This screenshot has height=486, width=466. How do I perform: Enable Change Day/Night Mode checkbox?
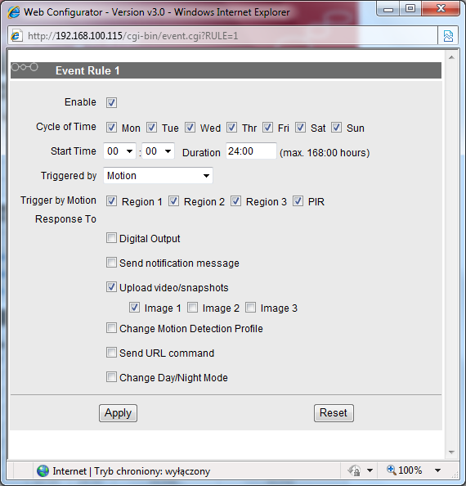coord(111,377)
